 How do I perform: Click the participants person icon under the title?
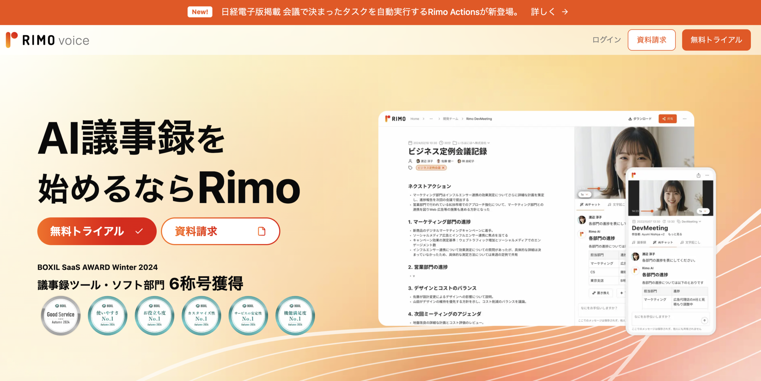click(410, 161)
